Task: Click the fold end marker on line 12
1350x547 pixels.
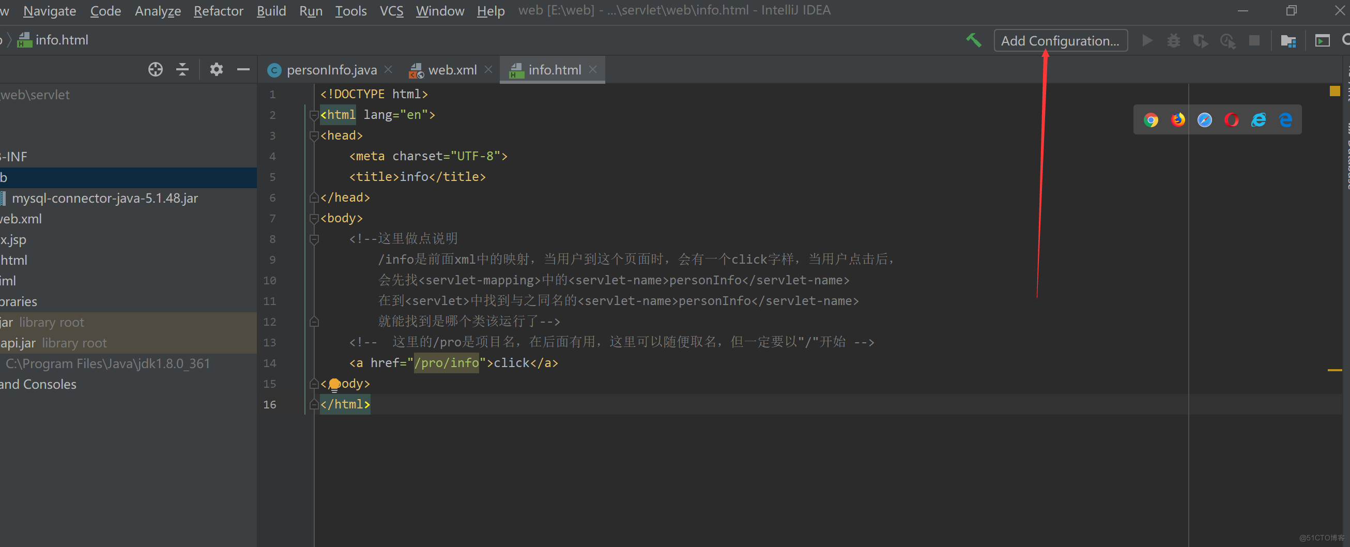Action: (314, 322)
